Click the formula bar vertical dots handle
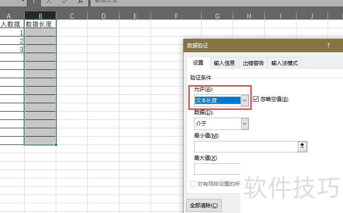 click(x=34, y=2)
